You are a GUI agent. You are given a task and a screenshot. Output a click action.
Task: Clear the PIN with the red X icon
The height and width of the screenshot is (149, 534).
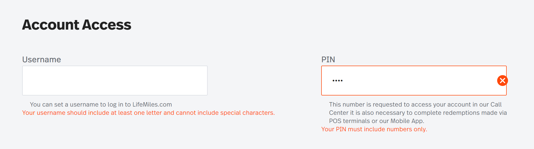tap(502, 81)
